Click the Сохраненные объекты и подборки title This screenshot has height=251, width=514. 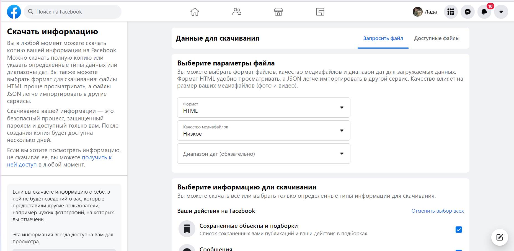coord(249,226)
